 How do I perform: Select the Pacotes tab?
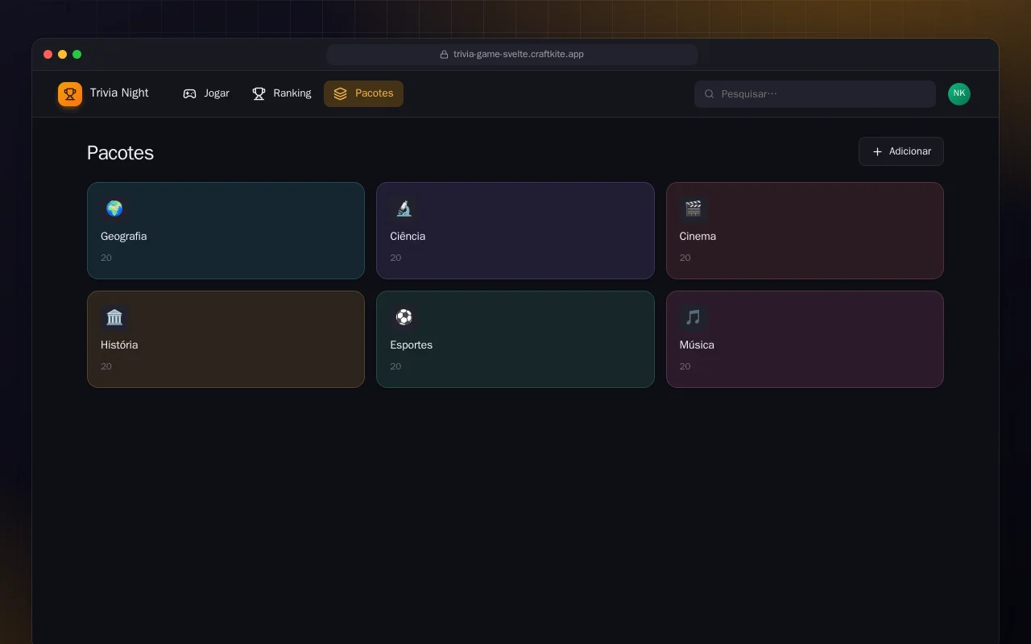point(363,93)
